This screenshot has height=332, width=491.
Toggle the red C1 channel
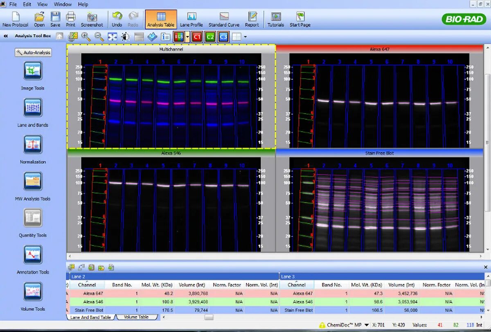point(197,36)
